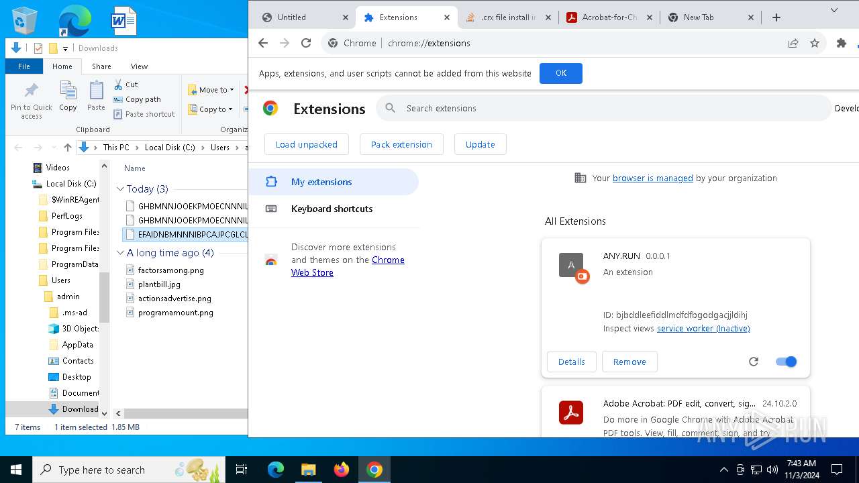Remove the ANY.RUN extension
Screen dimensions: 859x483
(629, 362)
